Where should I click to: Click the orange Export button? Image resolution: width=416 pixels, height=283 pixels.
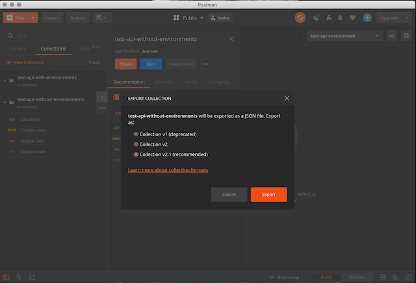click(268, 195)
